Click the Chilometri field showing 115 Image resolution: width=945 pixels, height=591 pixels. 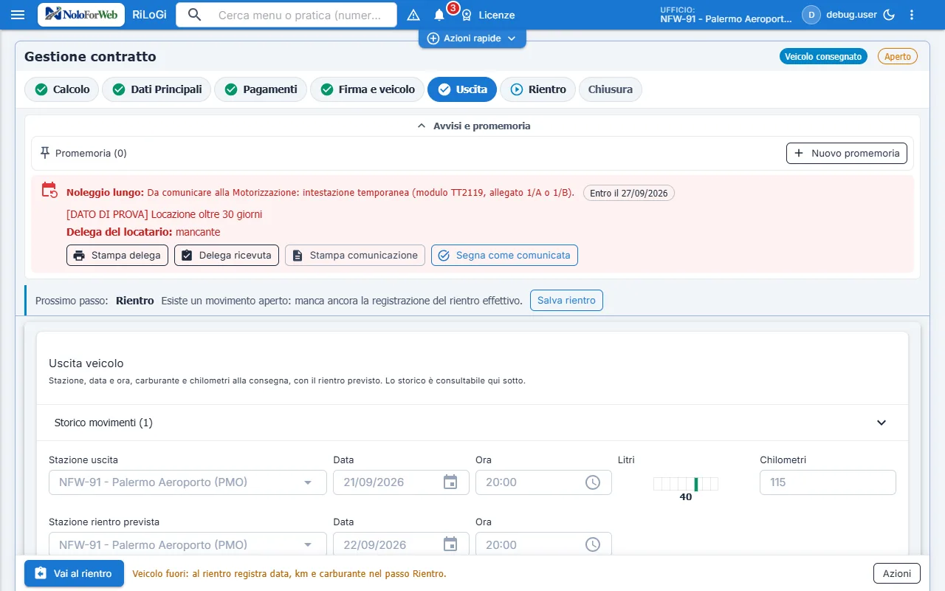tap(828, 482)
